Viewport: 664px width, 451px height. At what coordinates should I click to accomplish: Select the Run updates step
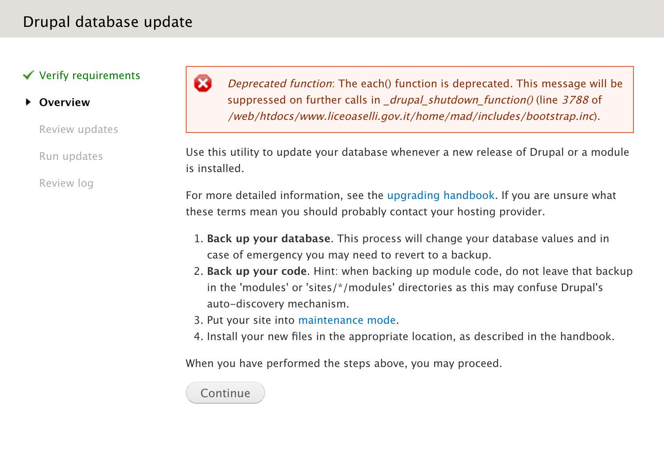71,156
